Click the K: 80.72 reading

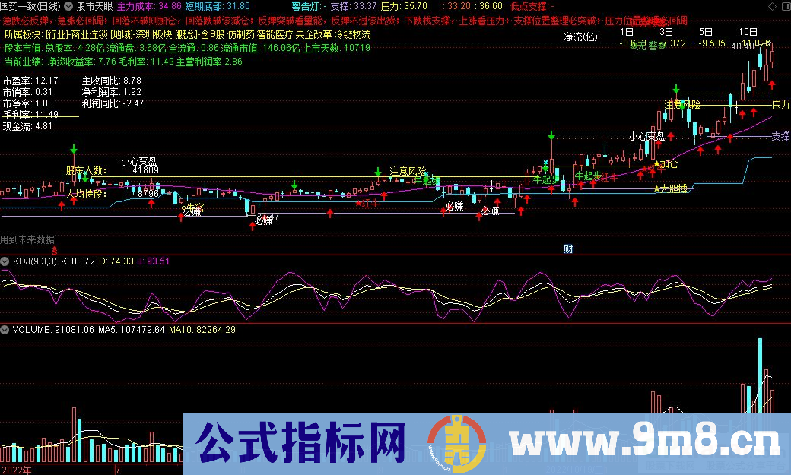pos(78,261)
